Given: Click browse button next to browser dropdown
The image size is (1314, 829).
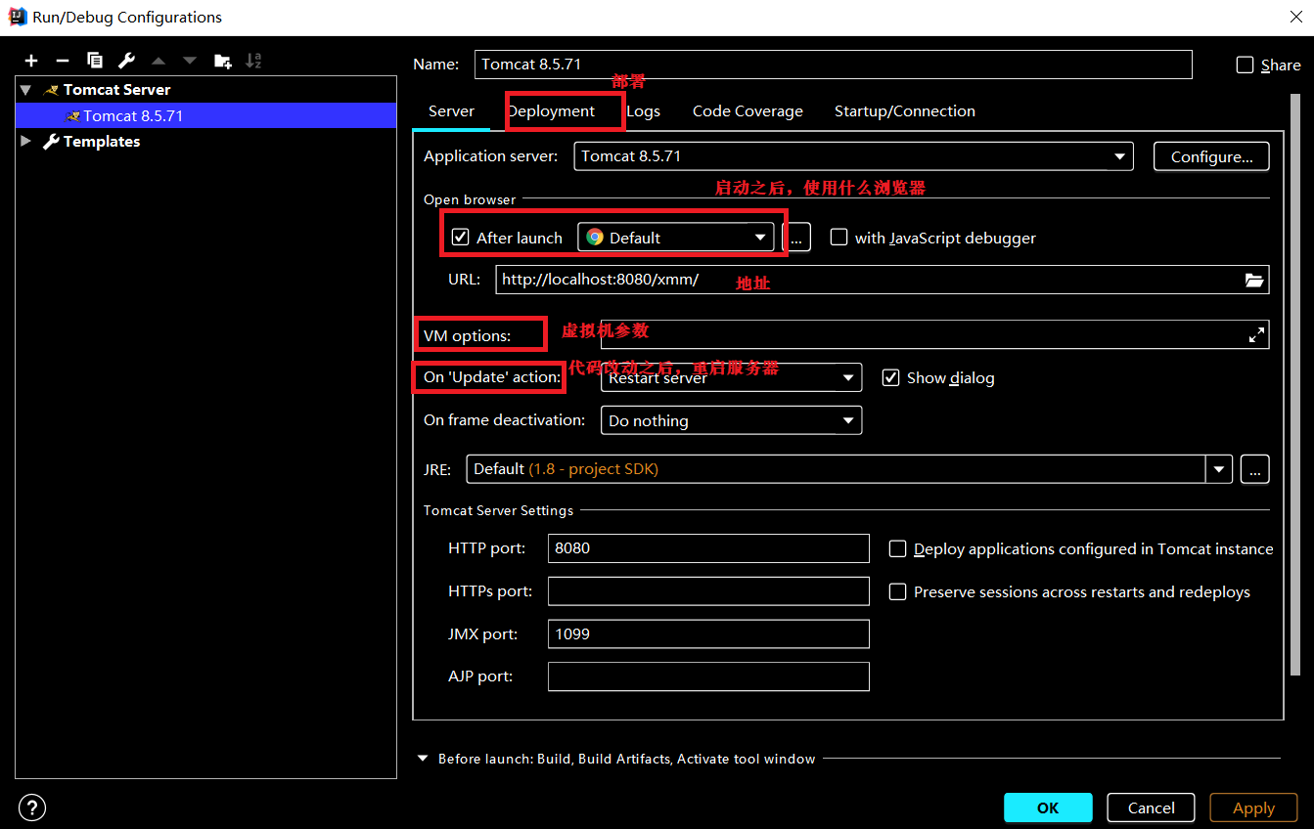Looking at the screenshot, I should tap(796, 238).
